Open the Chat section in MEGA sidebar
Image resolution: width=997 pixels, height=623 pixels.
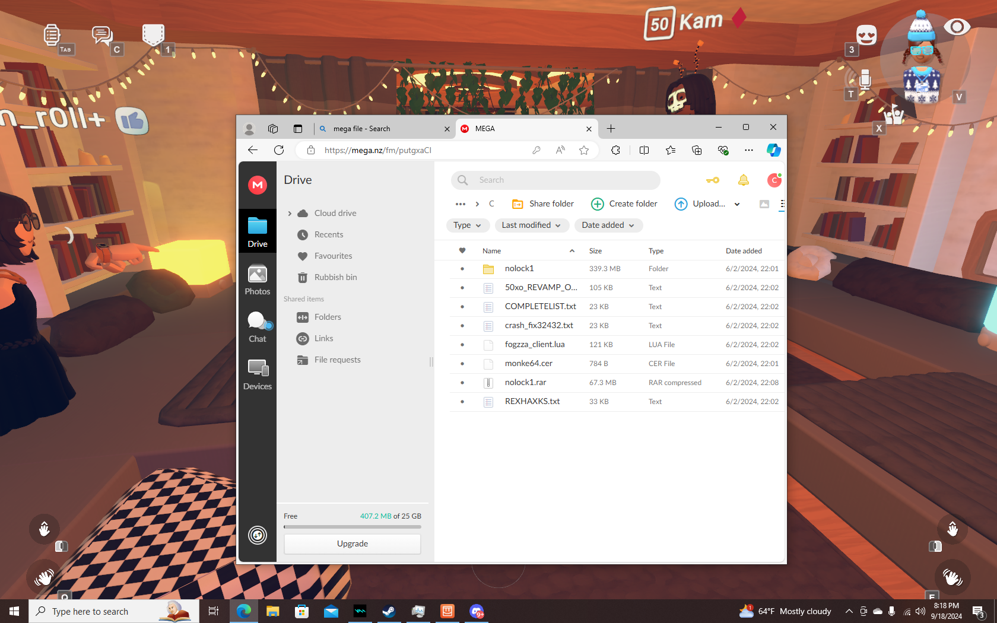pyautogui.click(x=258, y=327)
